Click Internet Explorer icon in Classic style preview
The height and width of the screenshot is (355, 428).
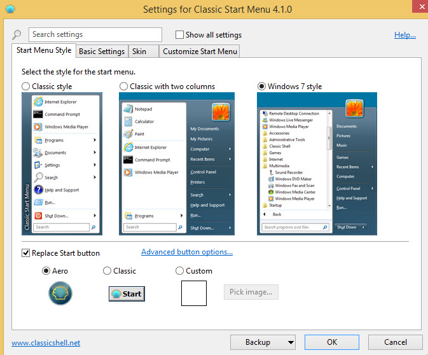38,102
